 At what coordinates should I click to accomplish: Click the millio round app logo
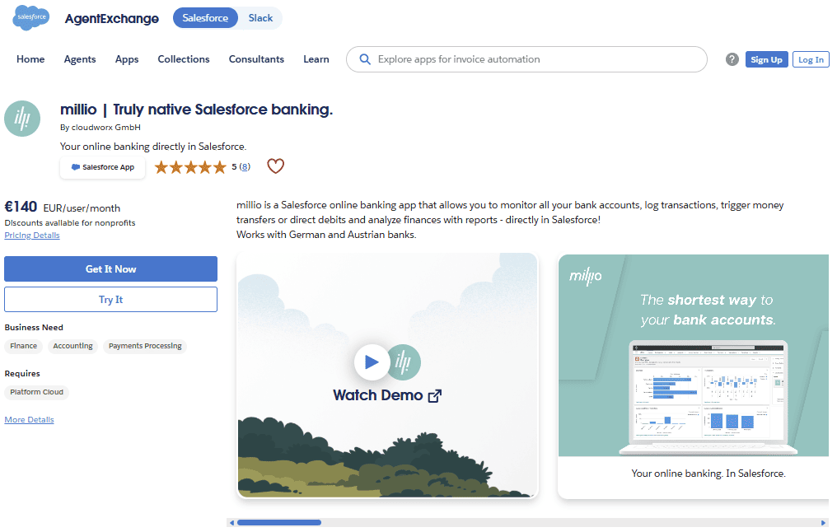click(22, 119)
